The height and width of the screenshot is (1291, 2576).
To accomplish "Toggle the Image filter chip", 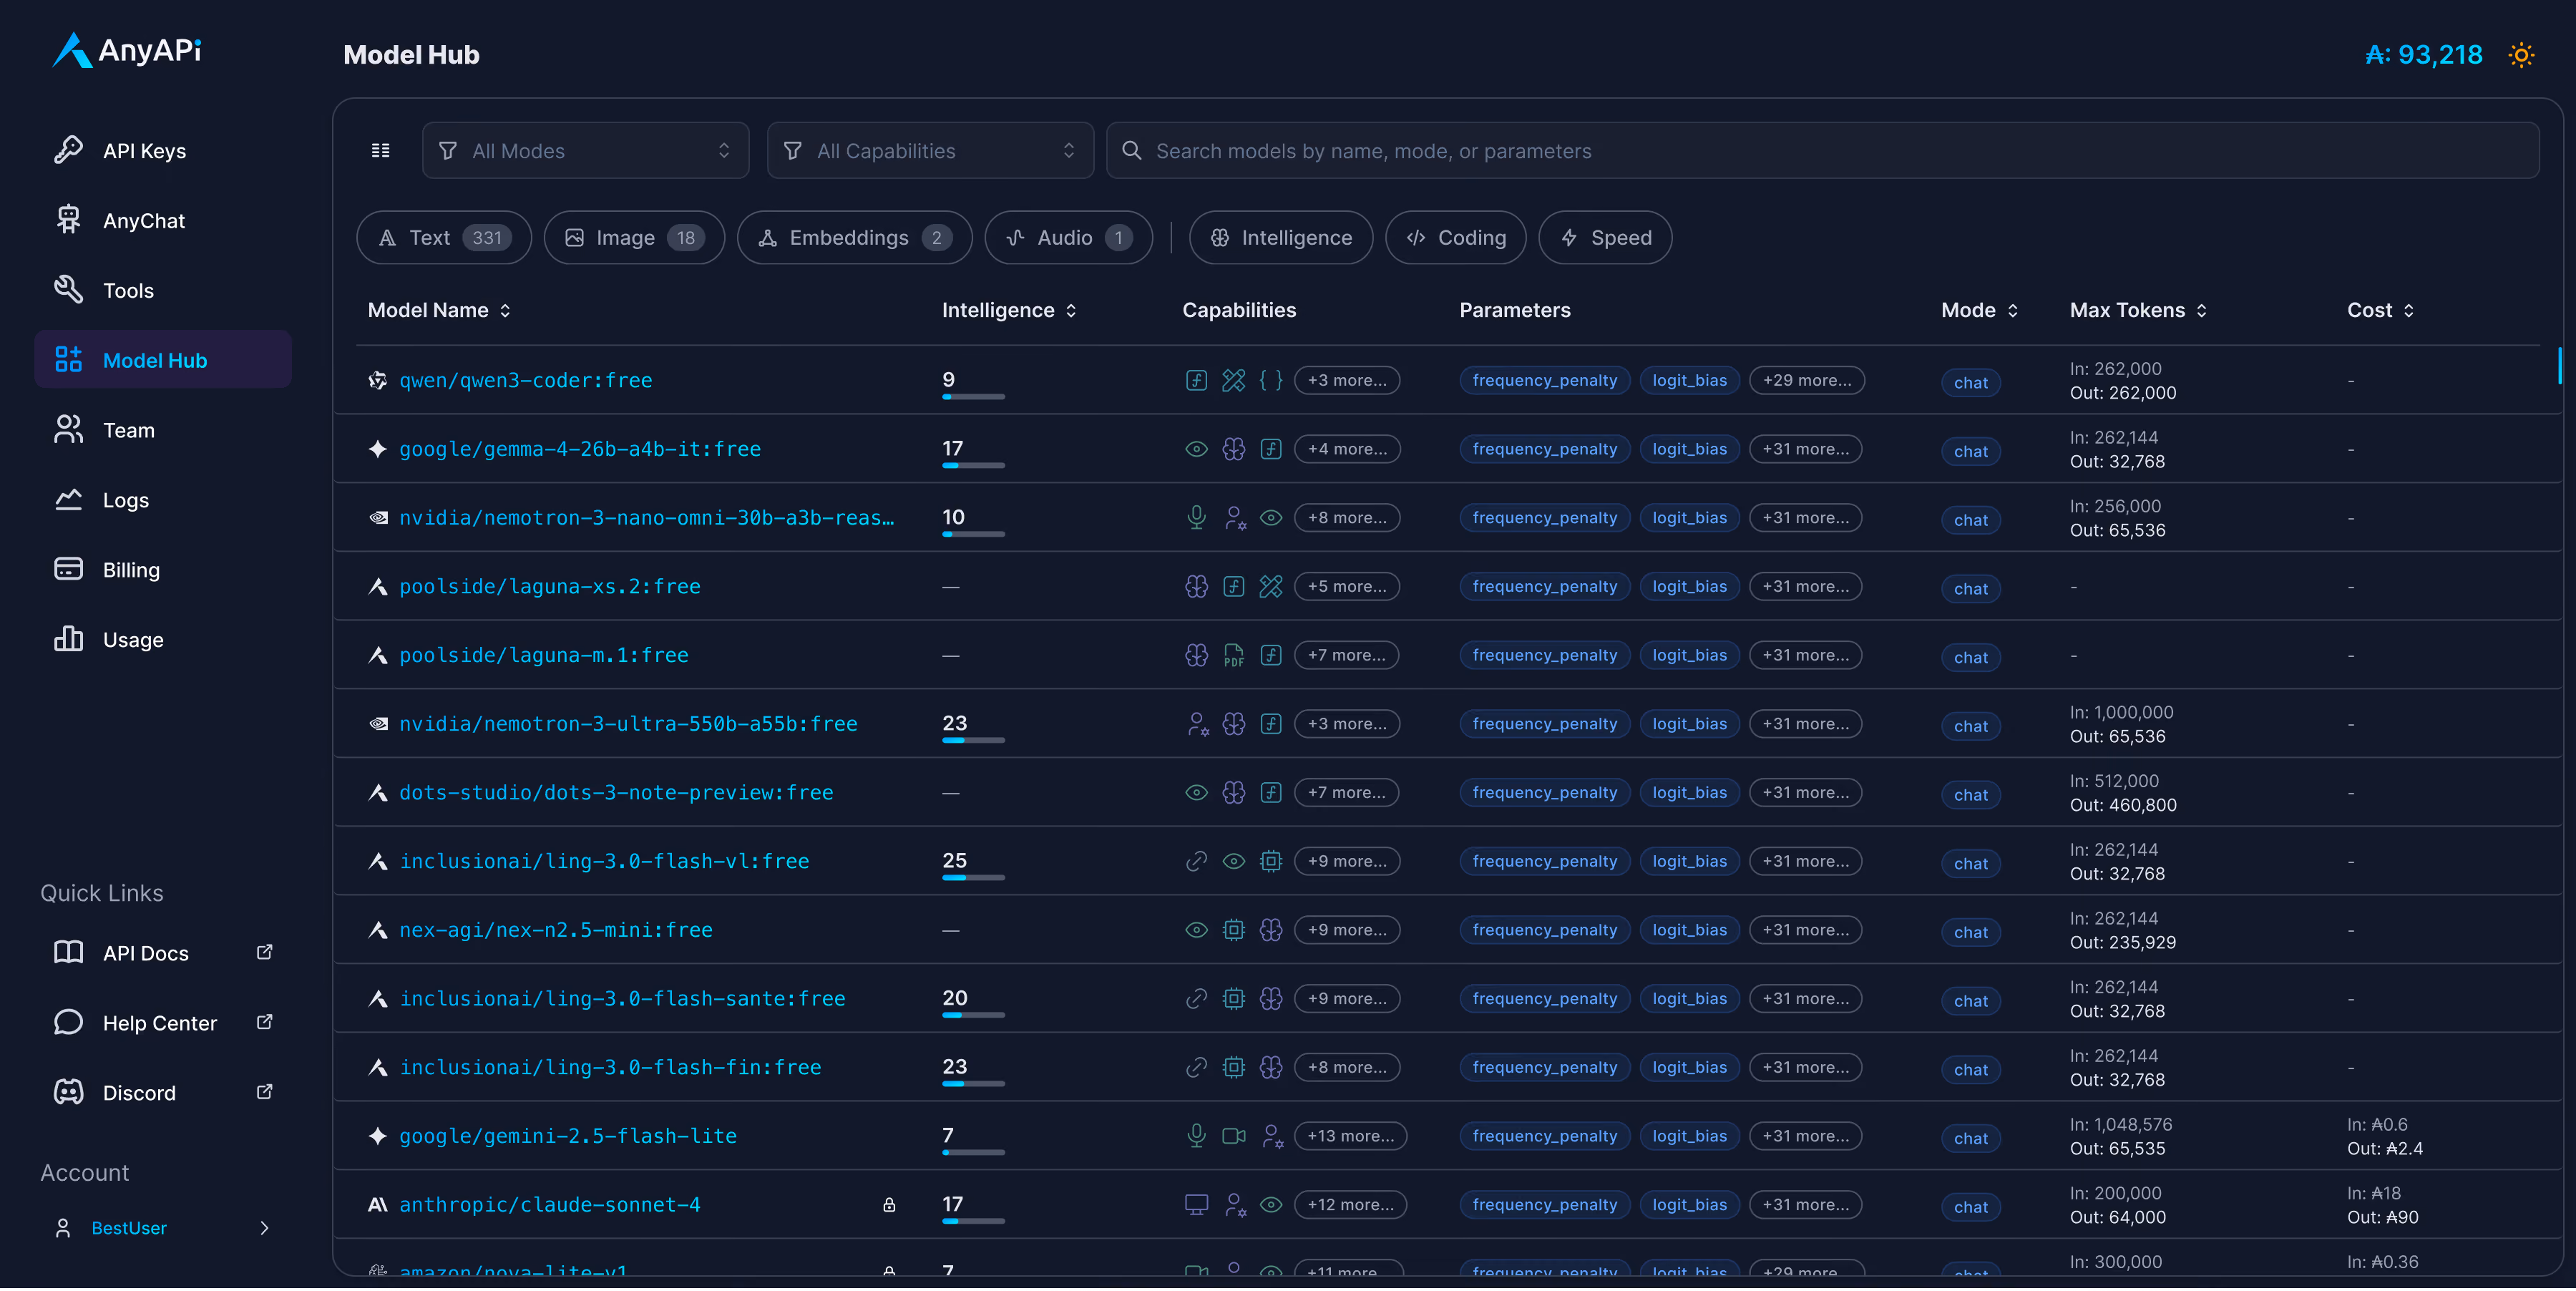I will 634,237.
